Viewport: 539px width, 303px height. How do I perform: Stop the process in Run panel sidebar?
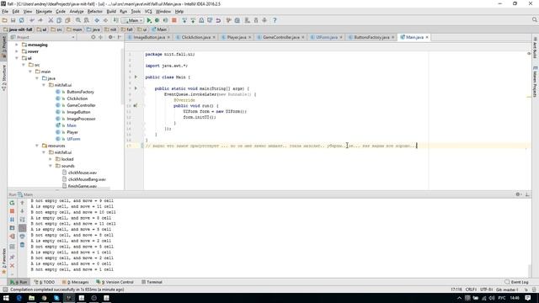point(12,211)
